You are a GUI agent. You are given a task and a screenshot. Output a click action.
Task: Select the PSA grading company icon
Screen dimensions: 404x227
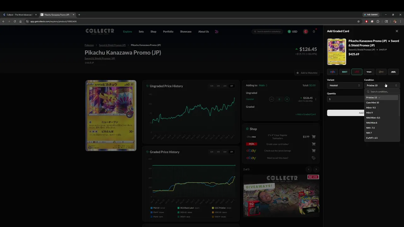[332, 72]
